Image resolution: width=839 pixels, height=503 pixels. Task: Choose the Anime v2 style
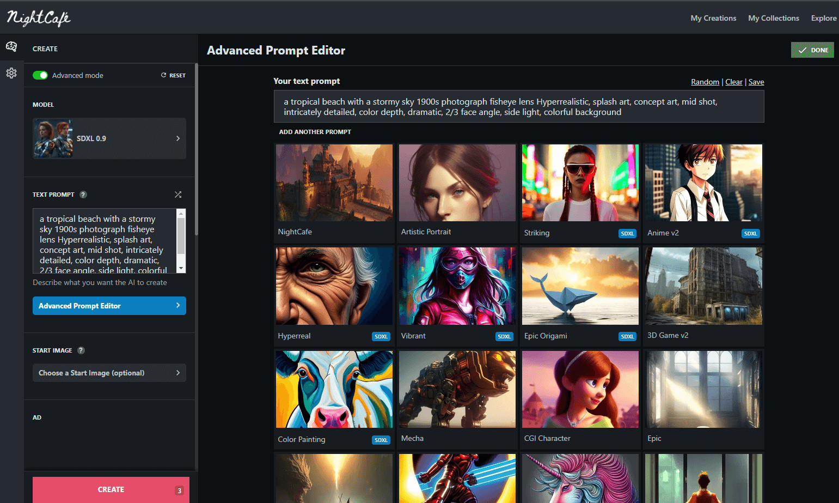point(703,183)
